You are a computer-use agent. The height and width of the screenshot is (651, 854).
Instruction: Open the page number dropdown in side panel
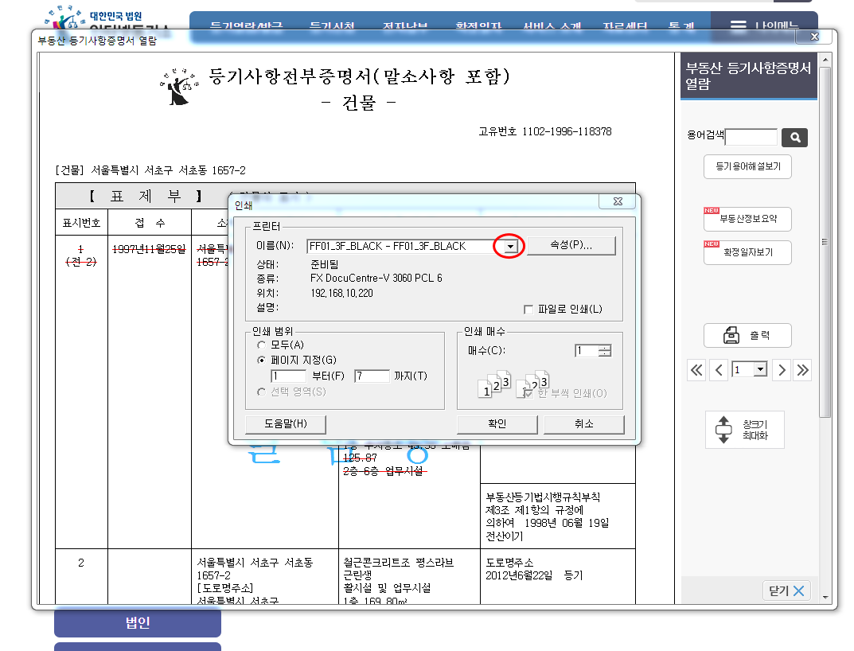click(x=760, y=369)
